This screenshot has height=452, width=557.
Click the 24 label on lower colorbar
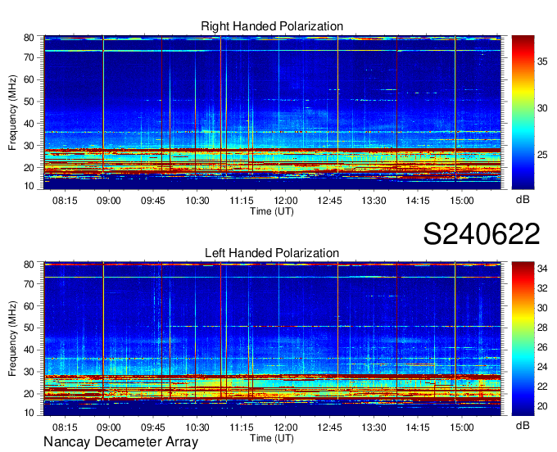click(x=542, y=367)
